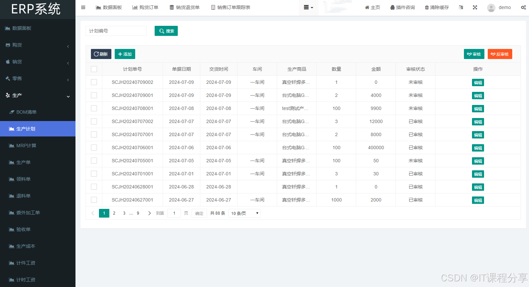Open 插件咨询 notification bell

click(x=392, y=7)
